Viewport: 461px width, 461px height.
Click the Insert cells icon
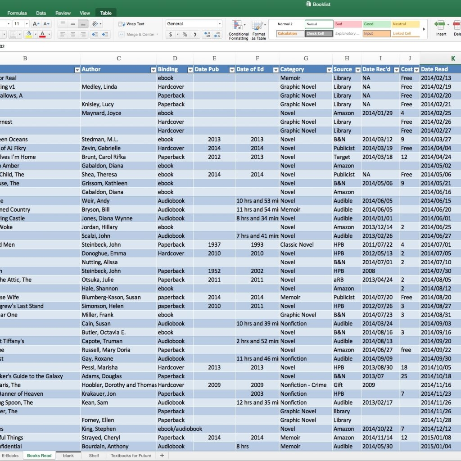[x=441, y=27]
